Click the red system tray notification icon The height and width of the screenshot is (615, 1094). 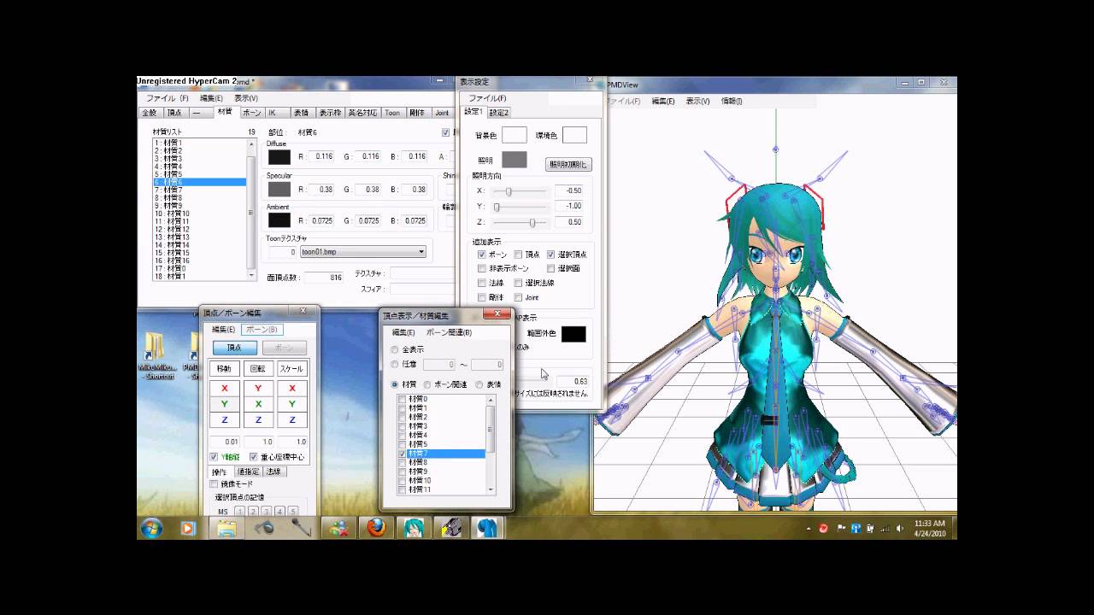tap(824, 529)
